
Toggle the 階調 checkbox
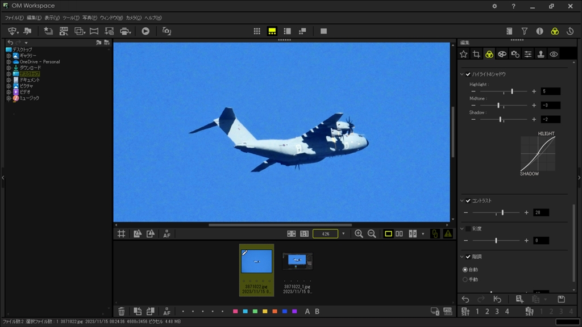468,257
